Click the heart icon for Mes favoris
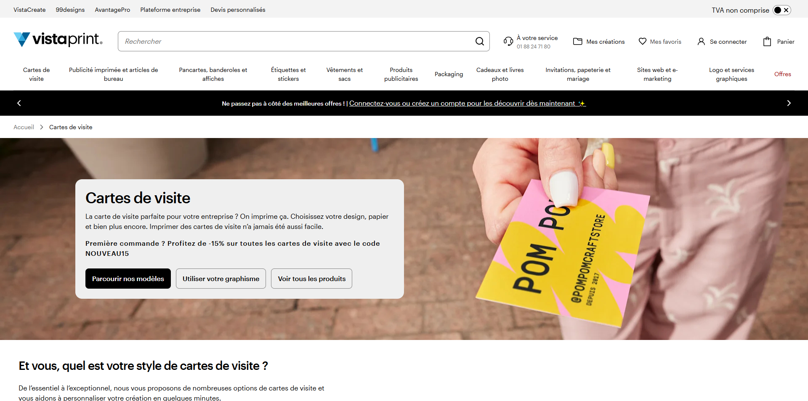Viewport: 808px width, 401px height. [643, 41]
